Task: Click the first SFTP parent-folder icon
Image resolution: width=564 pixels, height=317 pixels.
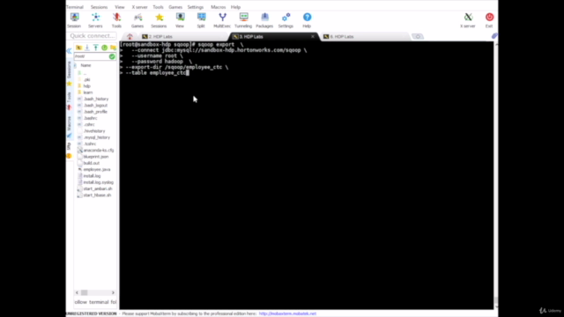Action: tap(78, 48)
